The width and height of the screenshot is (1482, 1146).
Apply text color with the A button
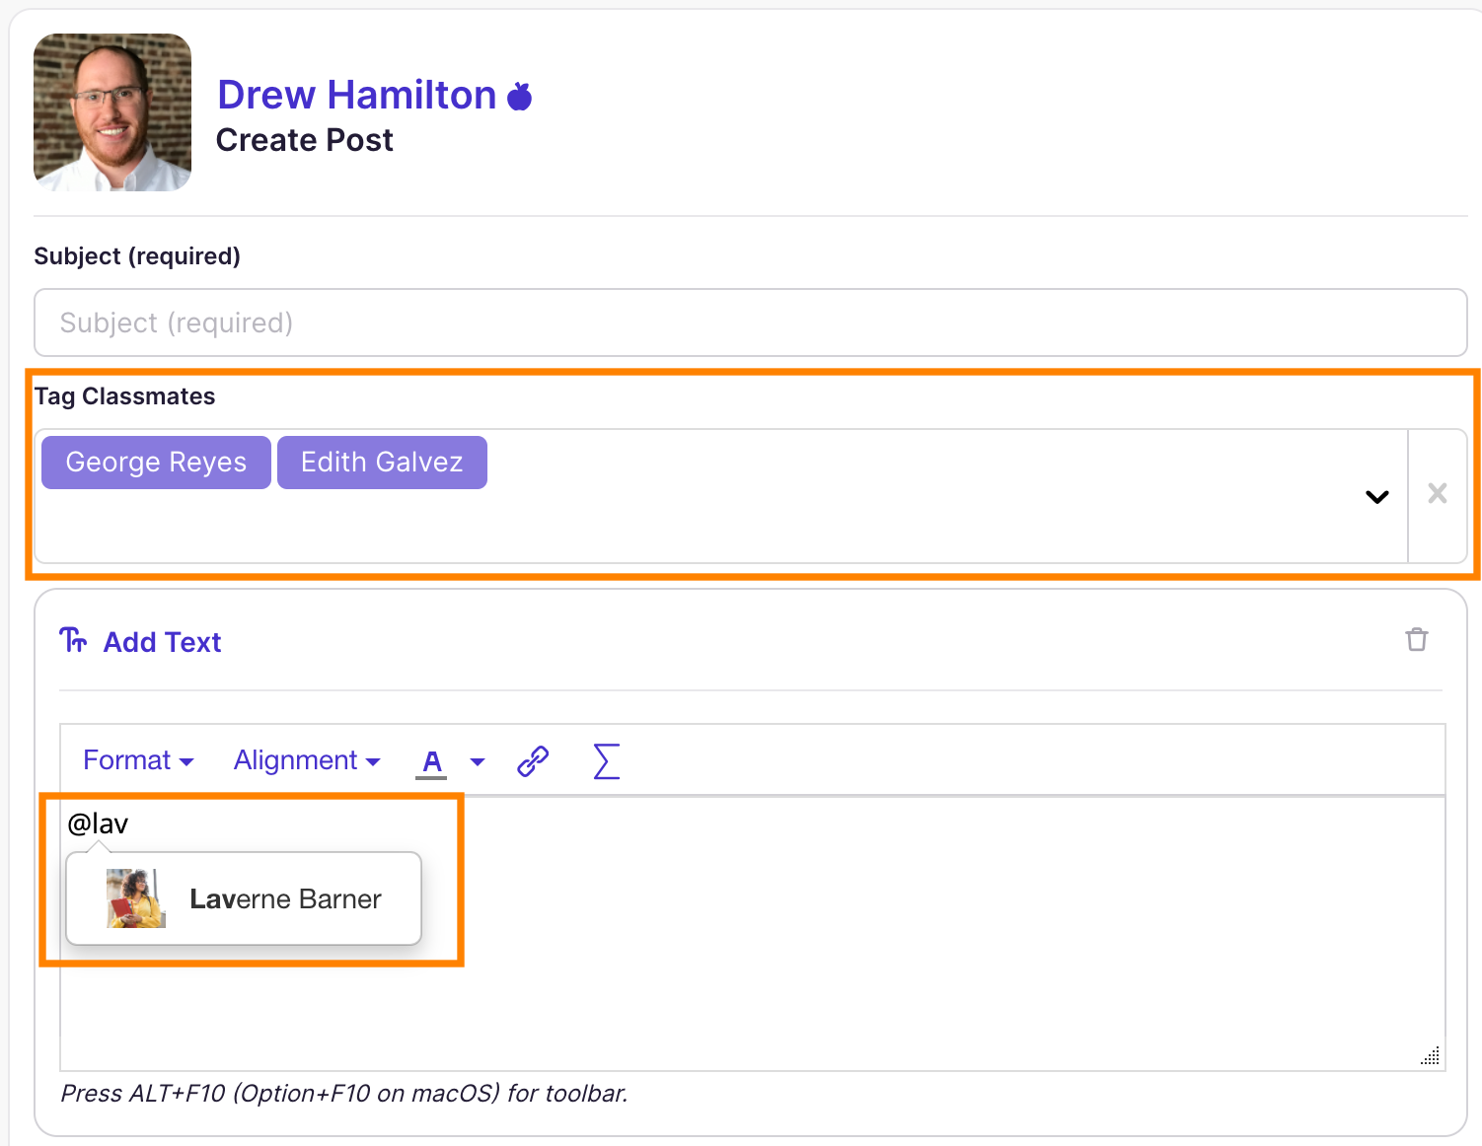pyautogui.click(x=431, y=762)
